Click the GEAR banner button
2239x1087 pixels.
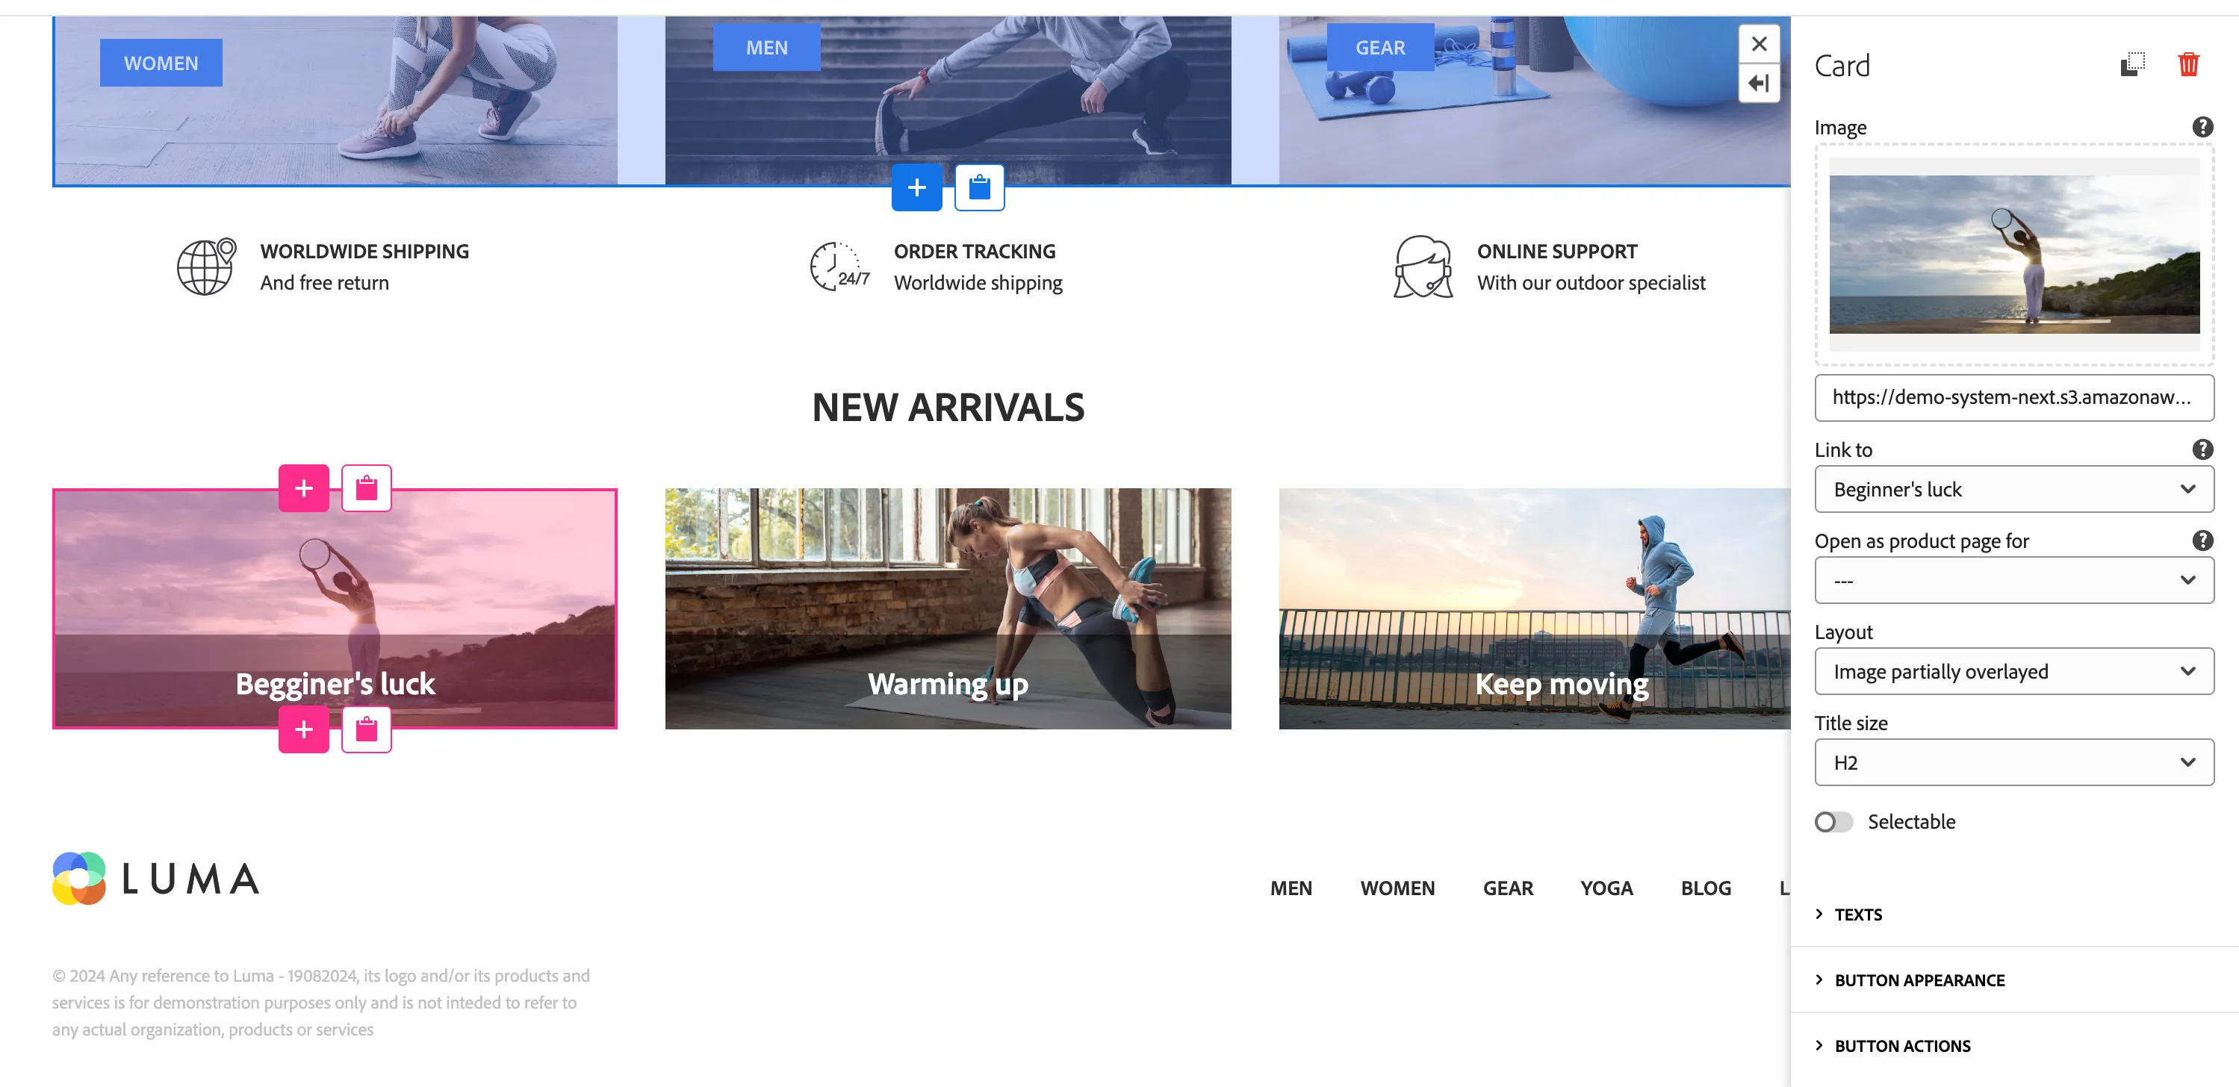point(1380,47)
